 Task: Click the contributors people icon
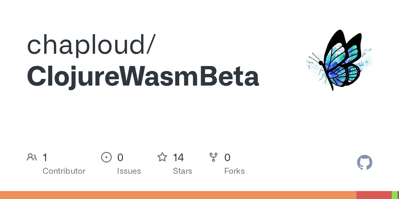pyautogui.click(x=32, y=157)
